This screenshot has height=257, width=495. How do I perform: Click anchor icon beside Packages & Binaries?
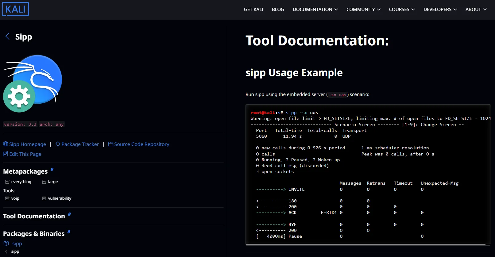coord(69,232)
